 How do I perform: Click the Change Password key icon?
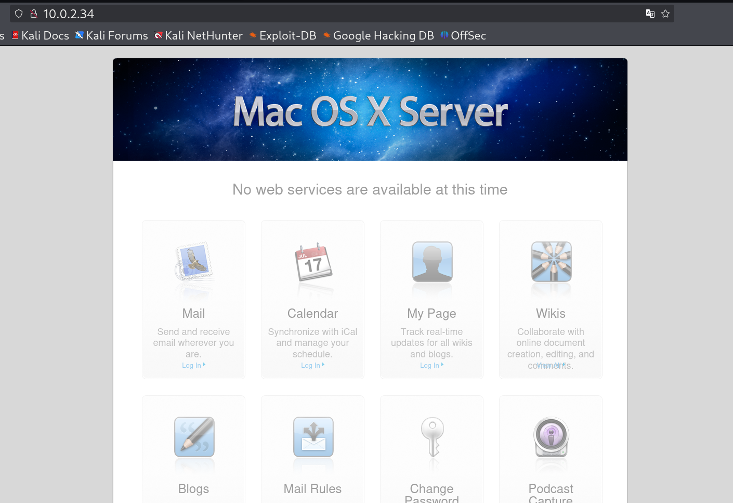[x=433, y=436]
